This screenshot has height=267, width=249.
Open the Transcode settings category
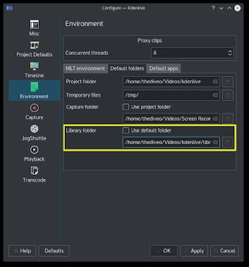[34, 175]
